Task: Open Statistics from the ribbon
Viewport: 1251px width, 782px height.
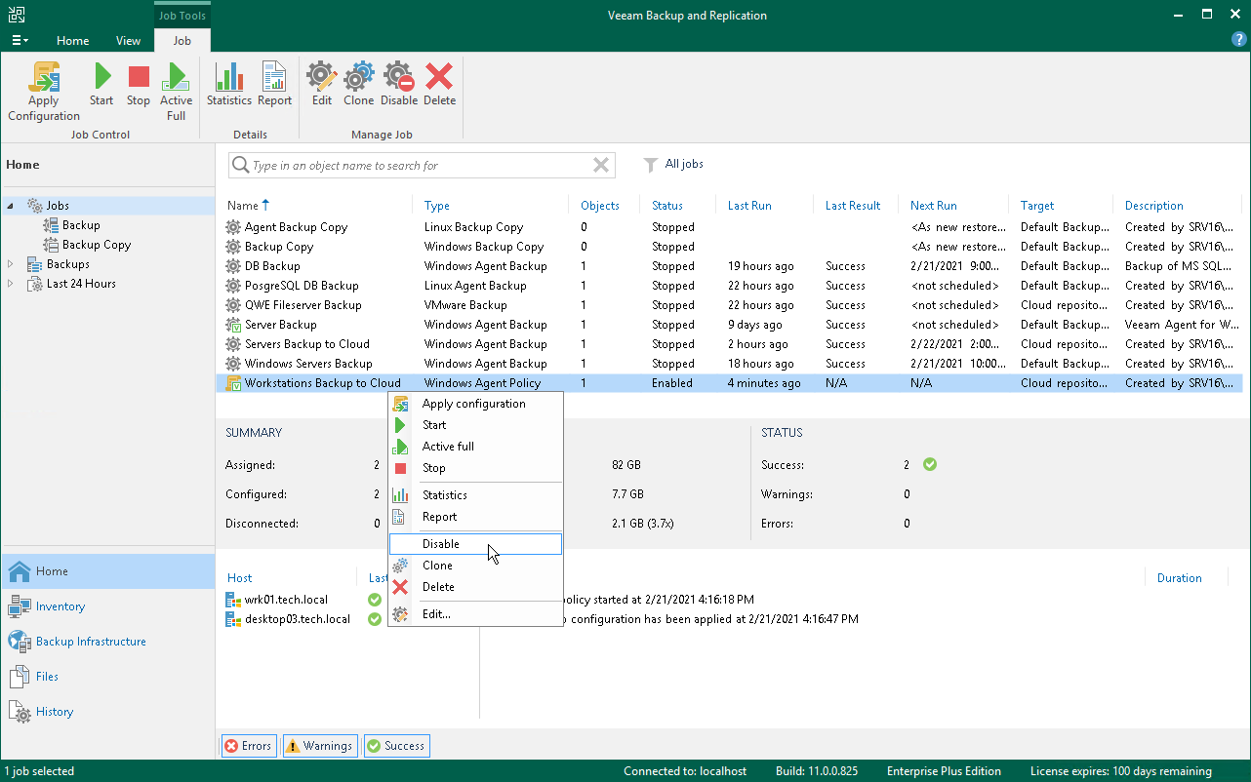Action: click(229, 77)
